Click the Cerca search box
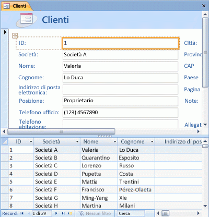This screenshot has width=209, height=217. 131,213
